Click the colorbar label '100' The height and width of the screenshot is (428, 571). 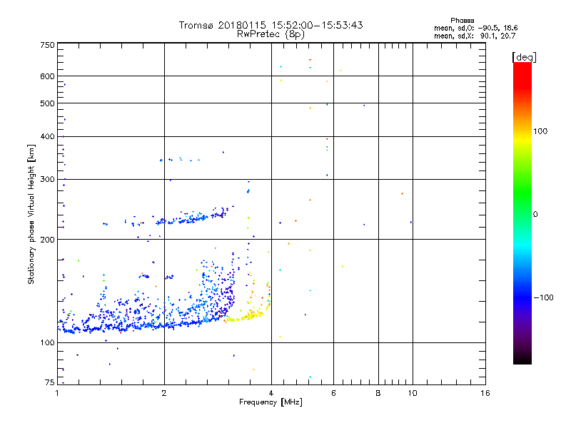(540, 131)
